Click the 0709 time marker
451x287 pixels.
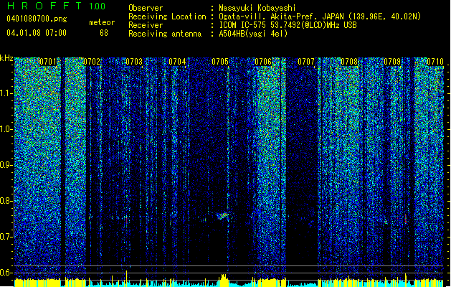click(392, 62)
